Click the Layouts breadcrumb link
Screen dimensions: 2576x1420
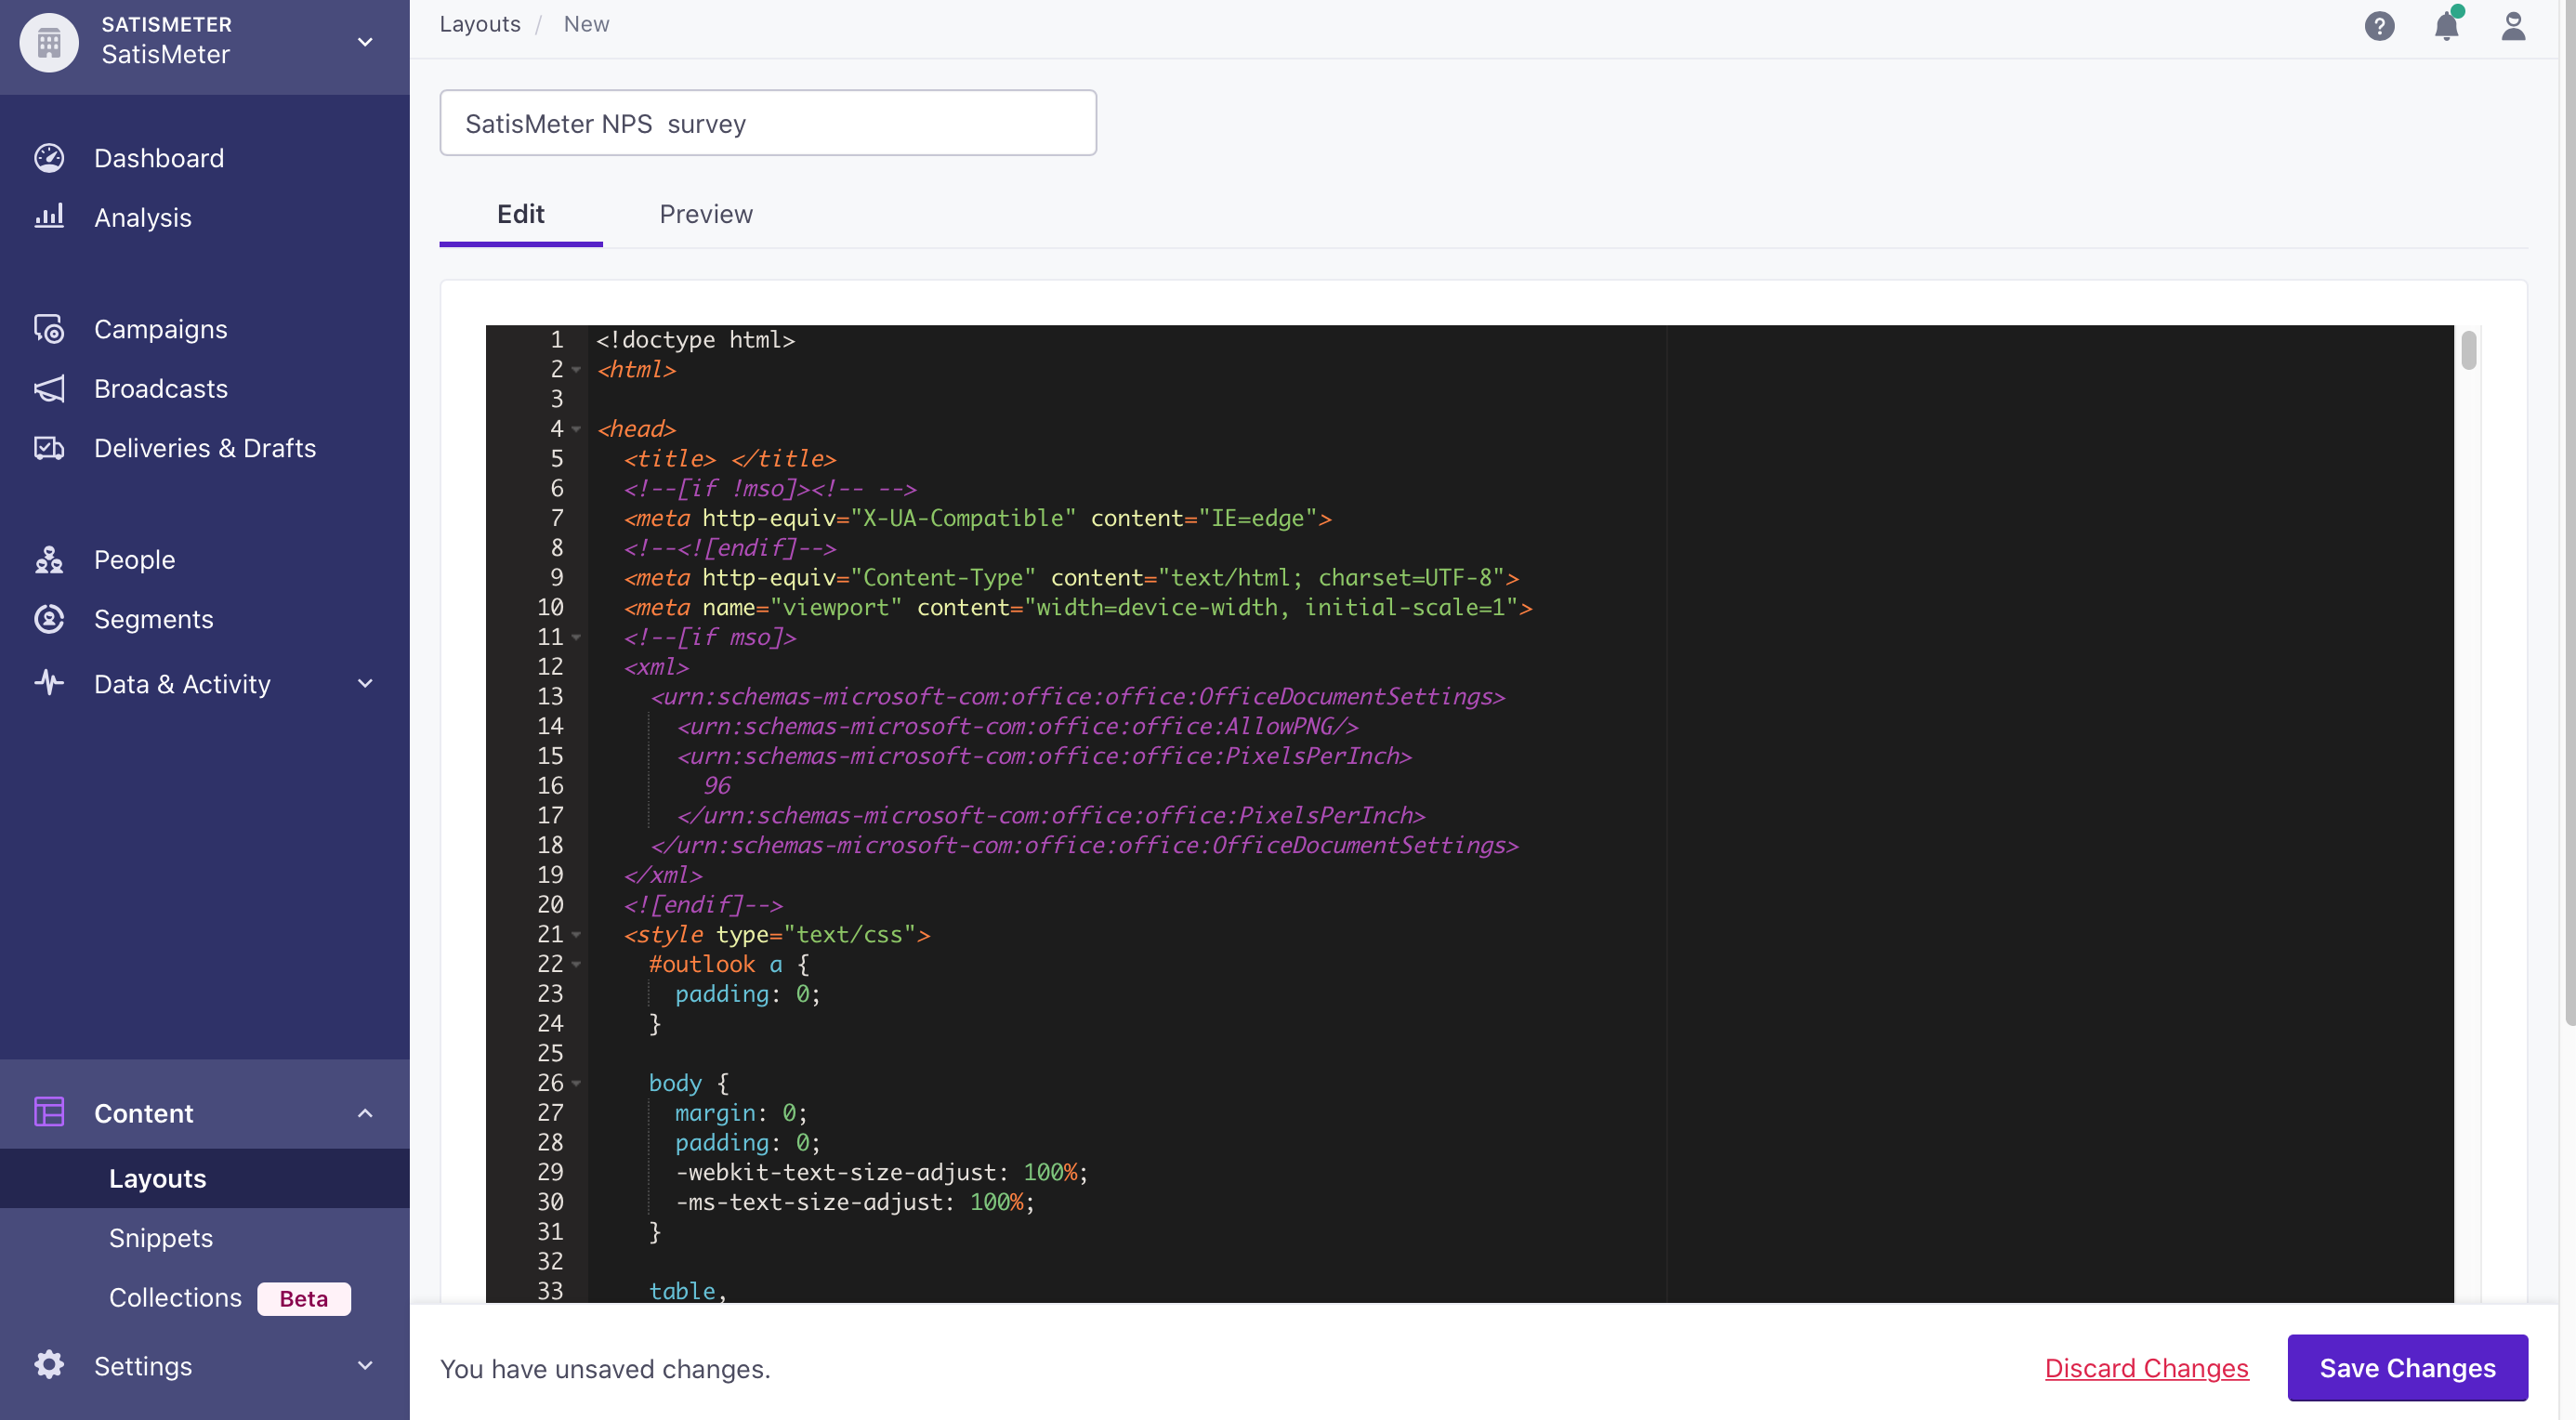click(480, 24)
